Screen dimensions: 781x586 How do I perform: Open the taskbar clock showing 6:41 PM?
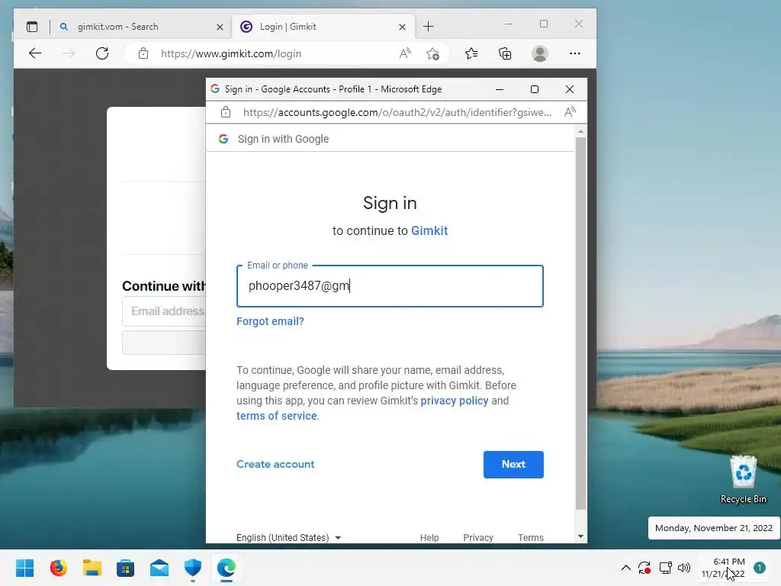click(723, 568)
